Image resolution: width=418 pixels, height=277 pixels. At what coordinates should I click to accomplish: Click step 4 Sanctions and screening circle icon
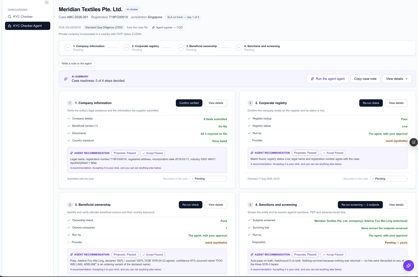(x=239, y=48)
